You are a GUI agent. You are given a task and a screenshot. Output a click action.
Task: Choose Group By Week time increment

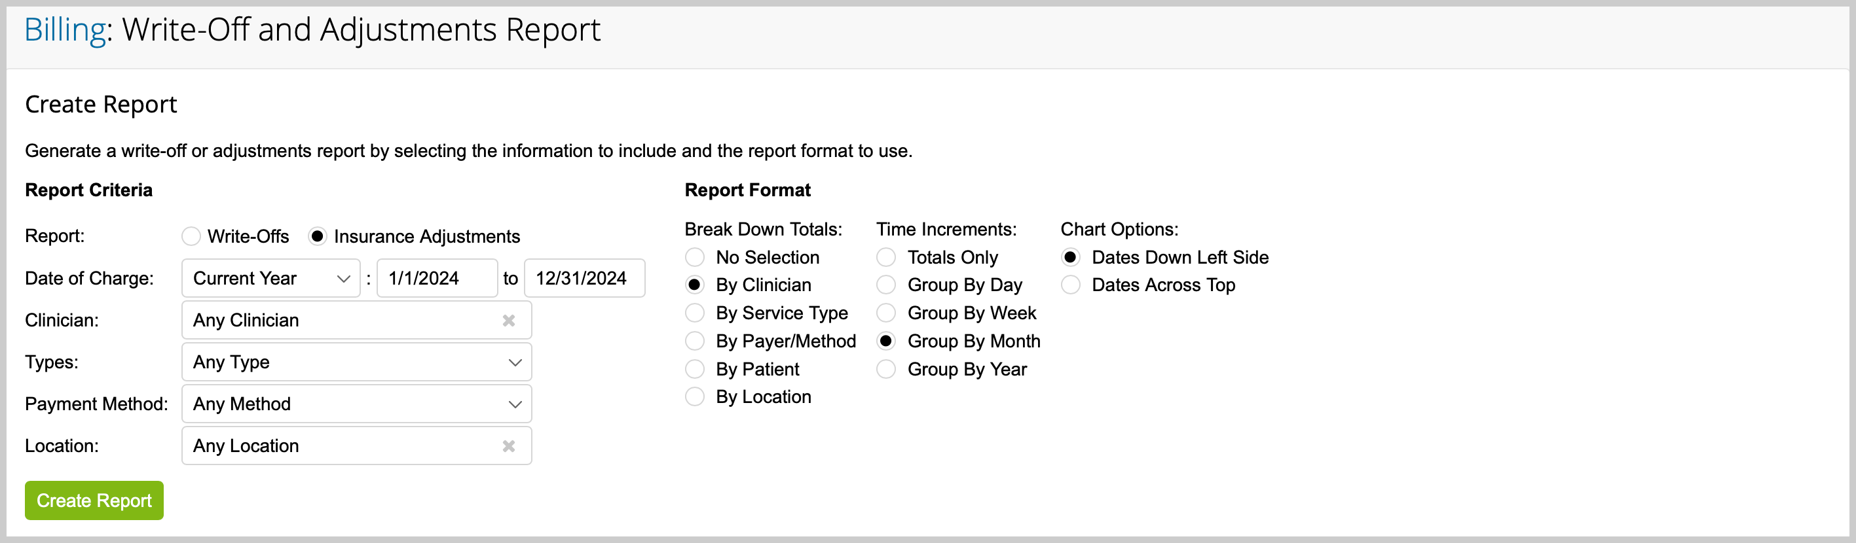885,313
